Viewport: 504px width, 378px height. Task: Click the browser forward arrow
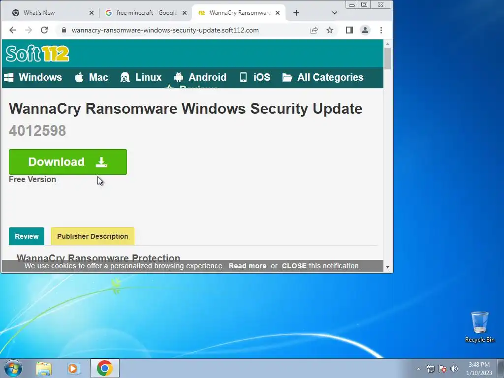pos(29,30)
